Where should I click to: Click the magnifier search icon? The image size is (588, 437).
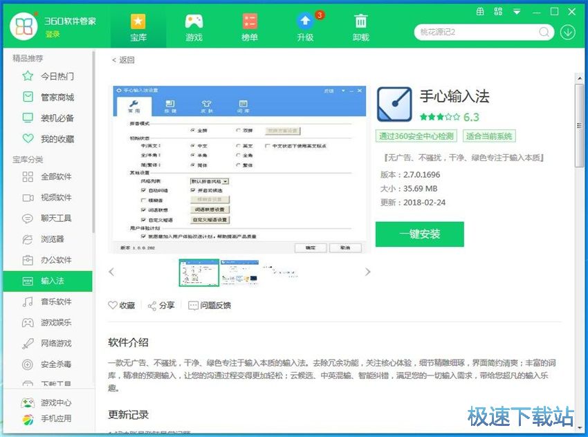(544, 32)
